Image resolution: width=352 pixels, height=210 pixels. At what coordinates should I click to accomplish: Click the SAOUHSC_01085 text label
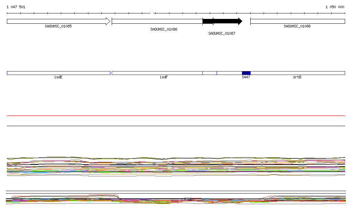point(58,26)
